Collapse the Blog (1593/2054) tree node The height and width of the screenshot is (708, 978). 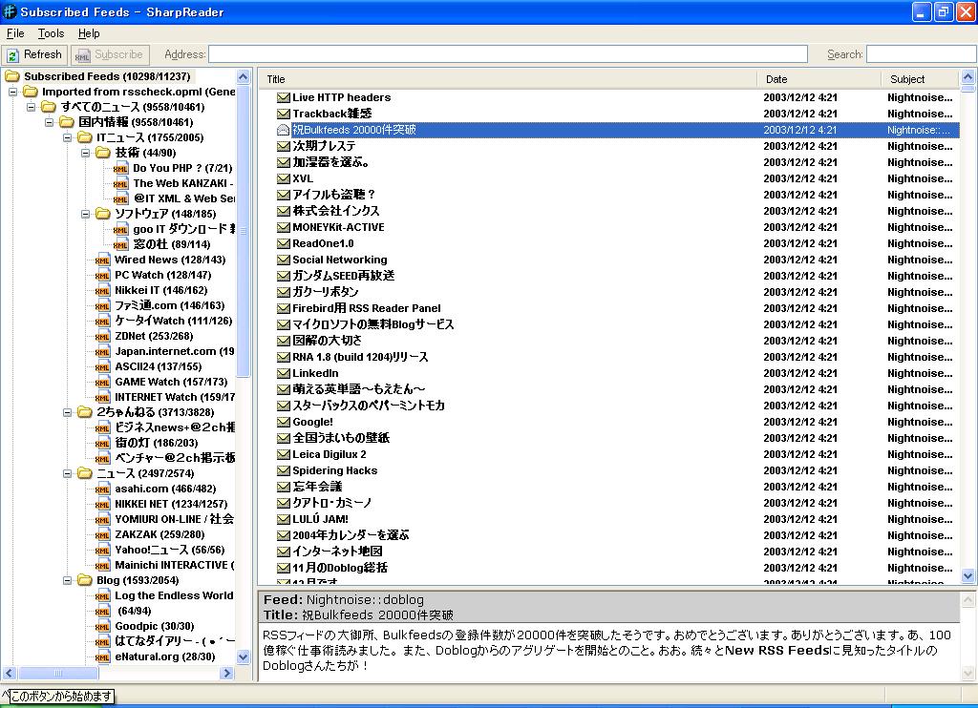click(x=68, y=580)
